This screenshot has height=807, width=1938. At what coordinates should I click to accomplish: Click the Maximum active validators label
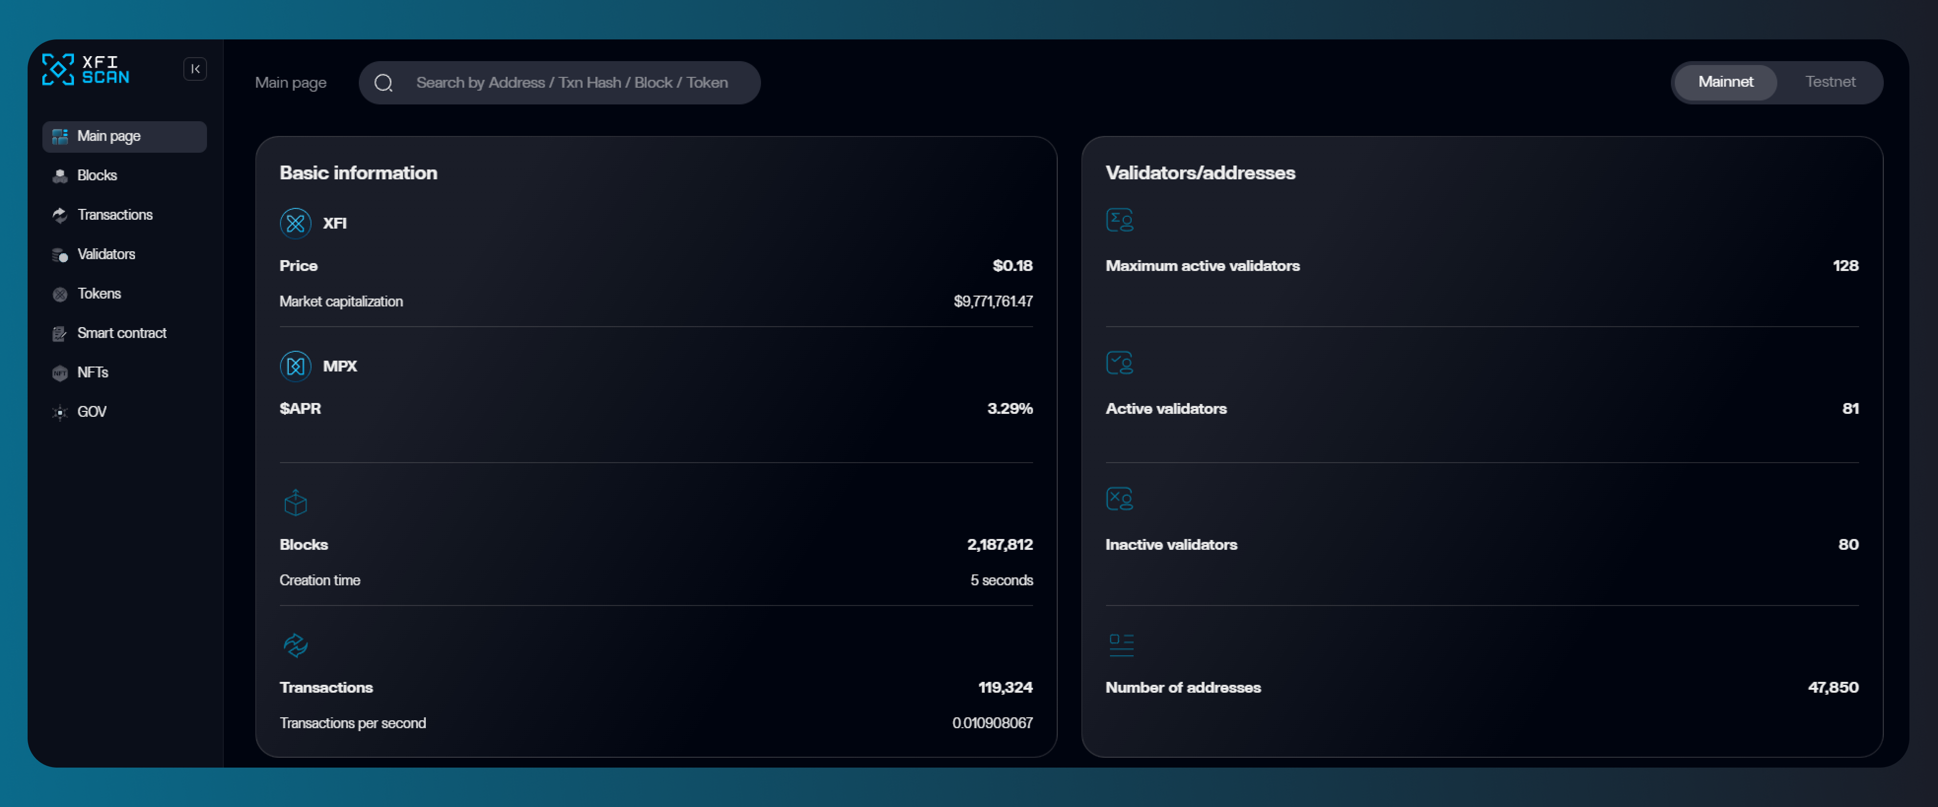[x=1202, y=266]
